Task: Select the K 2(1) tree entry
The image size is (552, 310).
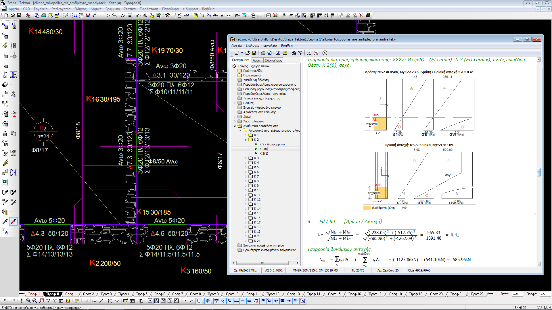Action: pos(264,153)
